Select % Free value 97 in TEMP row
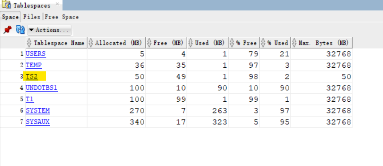Viewport: 383px width, 166px height. coord(253,65)
